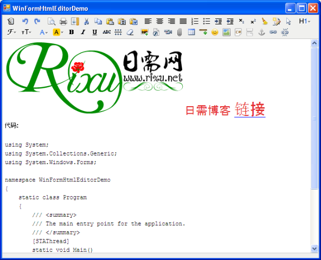Decrease indent with left-arrow icon
The height and width of the screenshot is (260, 321).
230,21
